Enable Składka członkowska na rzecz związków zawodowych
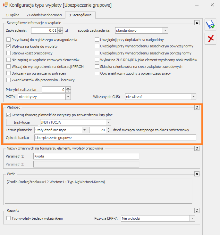This screenshot has height=235, width=220. point(97,67)
